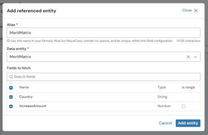Click the Cancel link

[165, 123]
